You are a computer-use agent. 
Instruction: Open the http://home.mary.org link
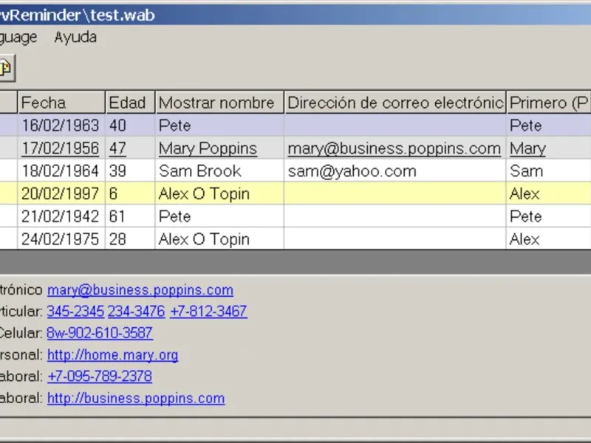[x=113, y=355]
